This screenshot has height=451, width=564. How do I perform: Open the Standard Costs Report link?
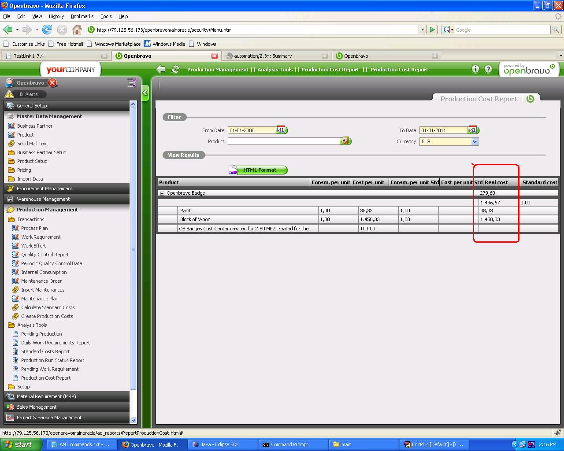[45, 351]
